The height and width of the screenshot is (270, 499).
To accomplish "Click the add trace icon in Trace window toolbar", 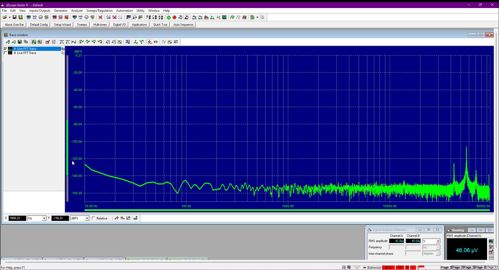I will click(8, 42).
